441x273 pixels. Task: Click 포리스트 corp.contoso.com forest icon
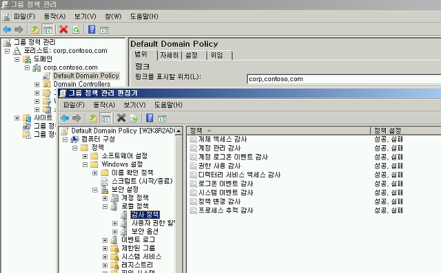point(17,51)
